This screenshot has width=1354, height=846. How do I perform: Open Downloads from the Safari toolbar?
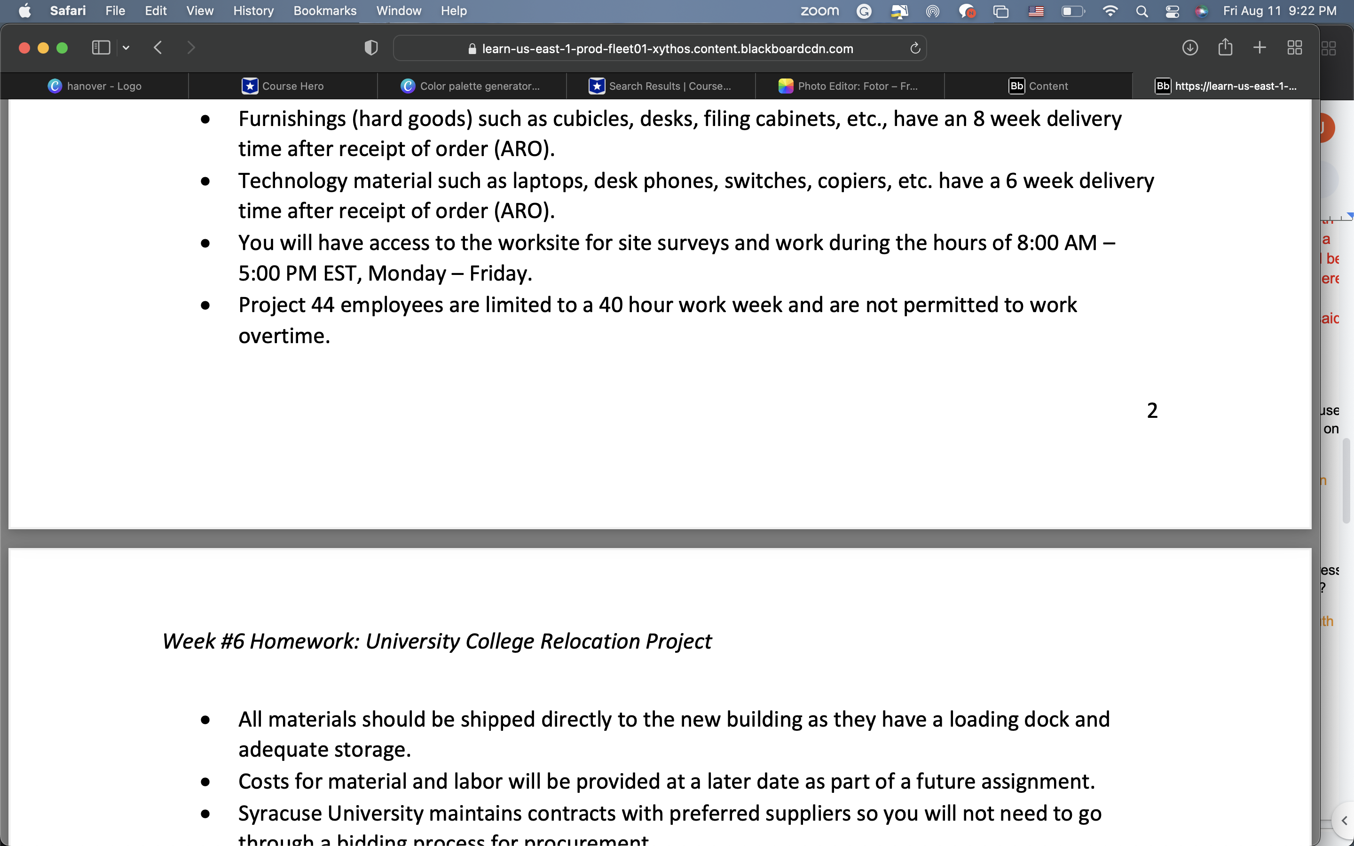pos(1190,47)
